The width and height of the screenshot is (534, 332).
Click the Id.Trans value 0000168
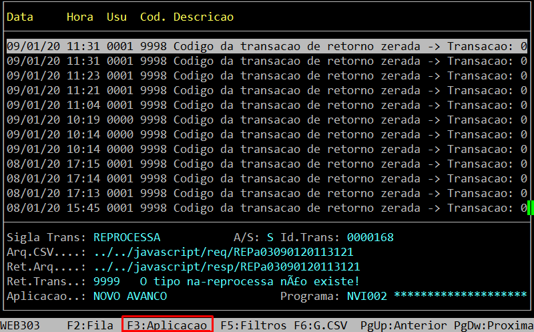(370, 237)
